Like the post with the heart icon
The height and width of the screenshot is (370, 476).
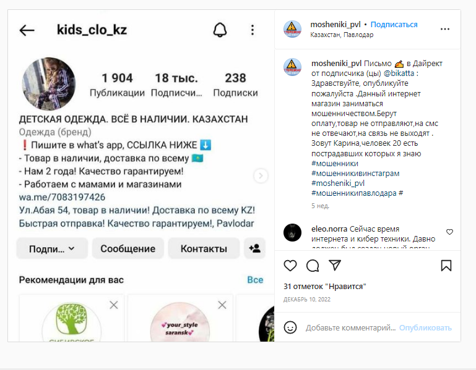[x=290, y=266]
